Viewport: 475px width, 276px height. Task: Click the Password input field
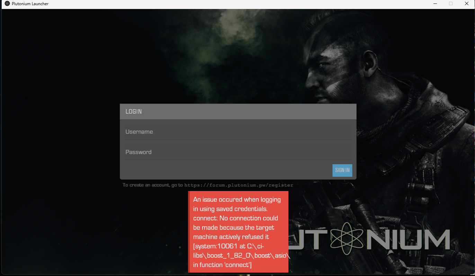[238, 152]
